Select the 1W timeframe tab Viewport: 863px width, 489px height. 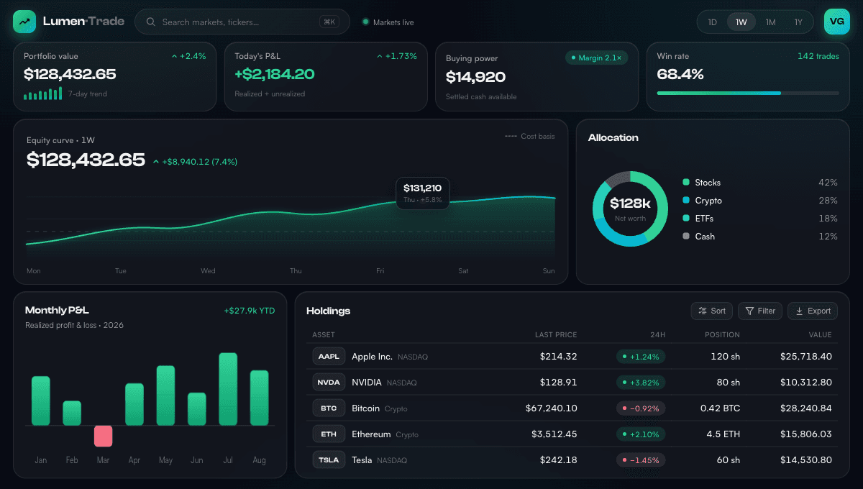741,22
